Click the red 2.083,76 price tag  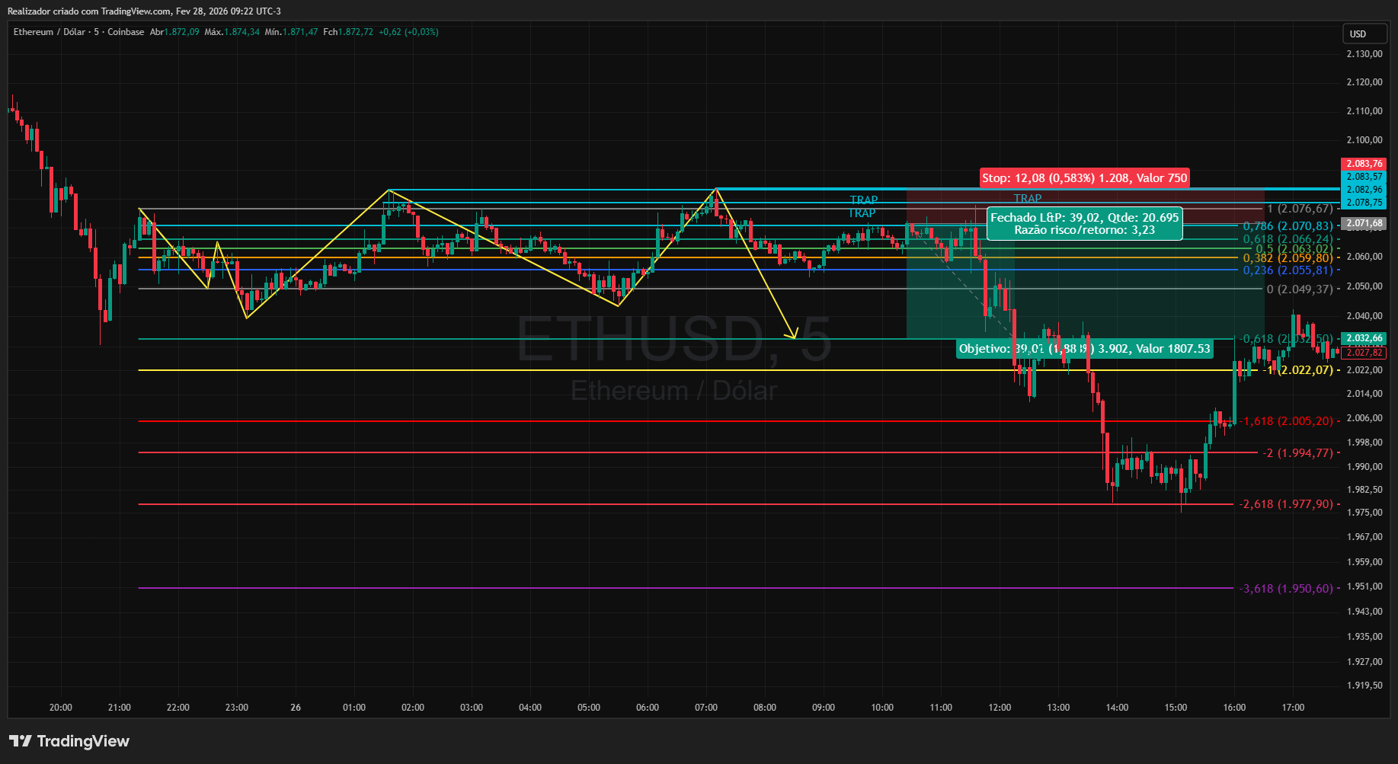click(x=1364, y=164)
